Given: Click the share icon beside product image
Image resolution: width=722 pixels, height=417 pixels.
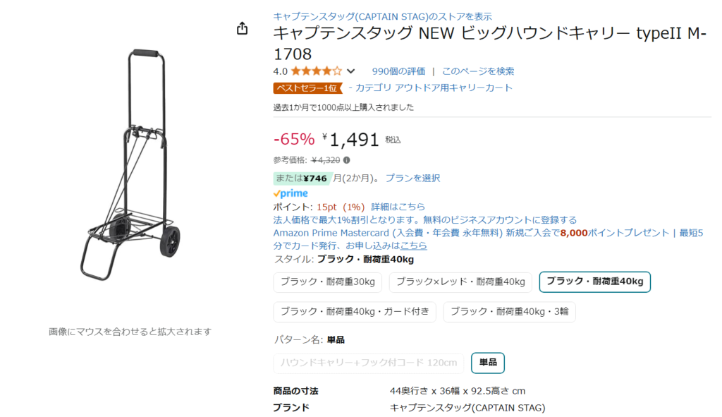Looking at the screenshot, I should (242, 28).
